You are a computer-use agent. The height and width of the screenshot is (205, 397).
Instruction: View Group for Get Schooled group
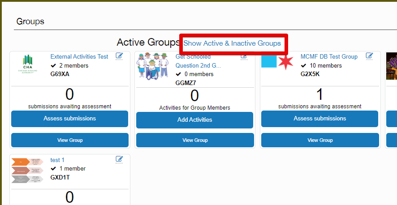[x=194, y=140]
